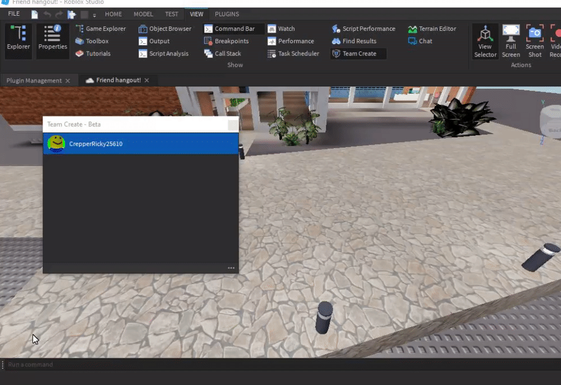Switch to the PLUGINS ribbon tab

coord(227,15)
